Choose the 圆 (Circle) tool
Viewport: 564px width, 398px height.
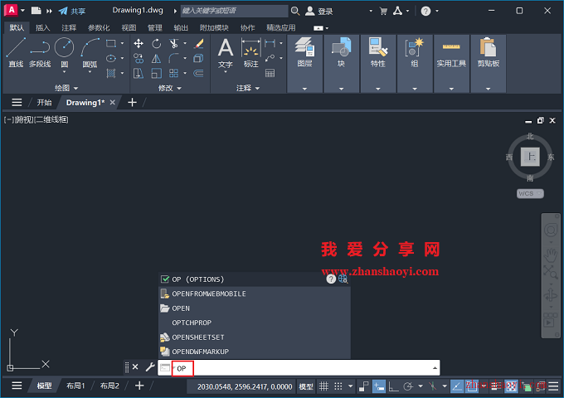(x=64, y=51)
